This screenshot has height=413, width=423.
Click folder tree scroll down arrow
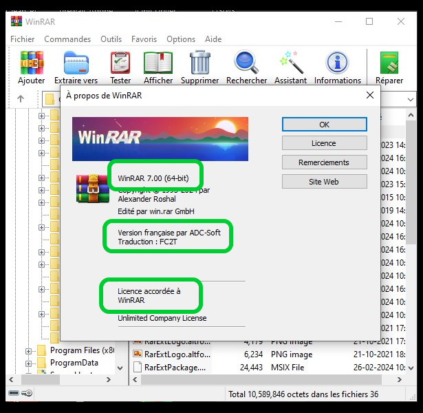[x=120, y=368]
